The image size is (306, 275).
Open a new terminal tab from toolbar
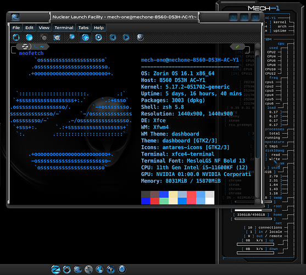[16, 37]
